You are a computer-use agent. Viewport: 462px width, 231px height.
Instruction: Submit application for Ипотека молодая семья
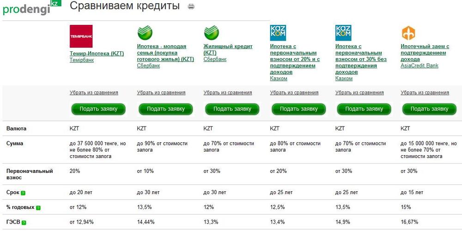point(165,109)
